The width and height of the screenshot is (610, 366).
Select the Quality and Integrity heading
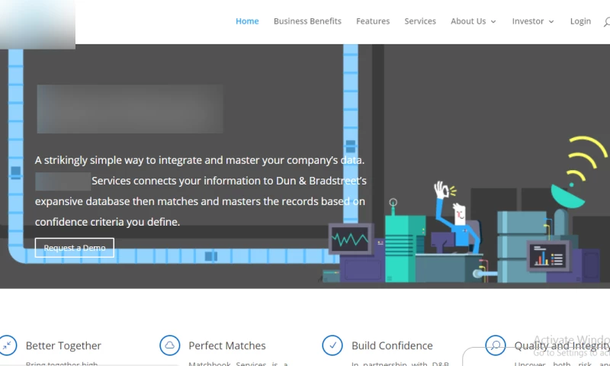point(562,345)
